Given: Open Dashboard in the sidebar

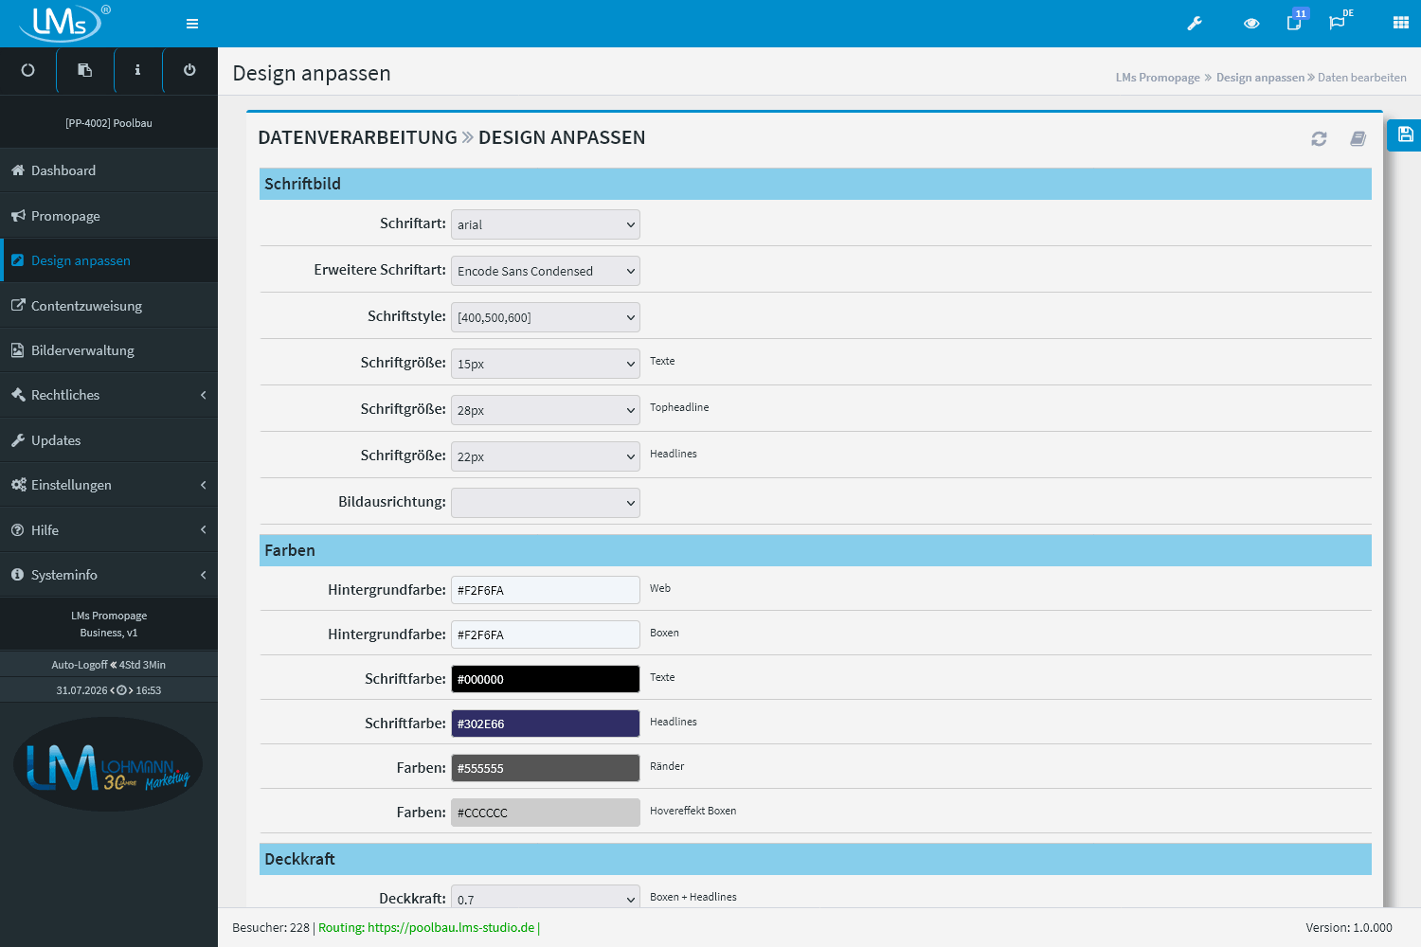Looking at the screenshot, I should pos(109,170).
